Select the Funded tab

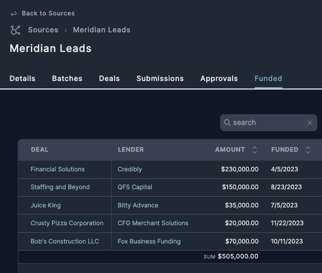pos(268,79)
